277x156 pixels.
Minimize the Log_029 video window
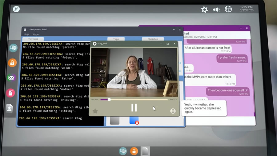coord(161,44)
